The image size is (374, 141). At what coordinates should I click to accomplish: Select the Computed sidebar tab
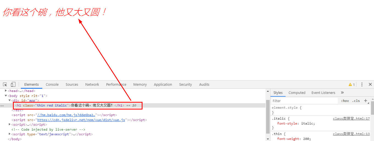(x=297, y=93)
